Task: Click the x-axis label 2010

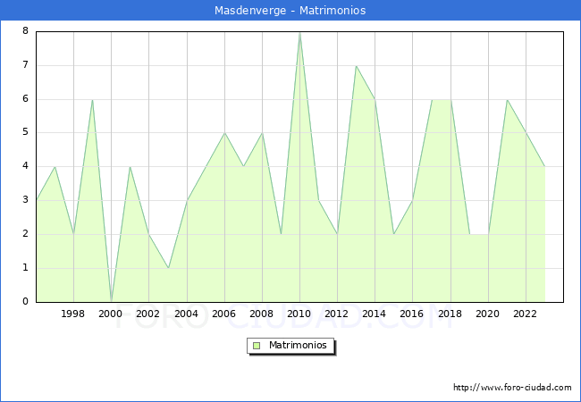Action: click(299, 314)
